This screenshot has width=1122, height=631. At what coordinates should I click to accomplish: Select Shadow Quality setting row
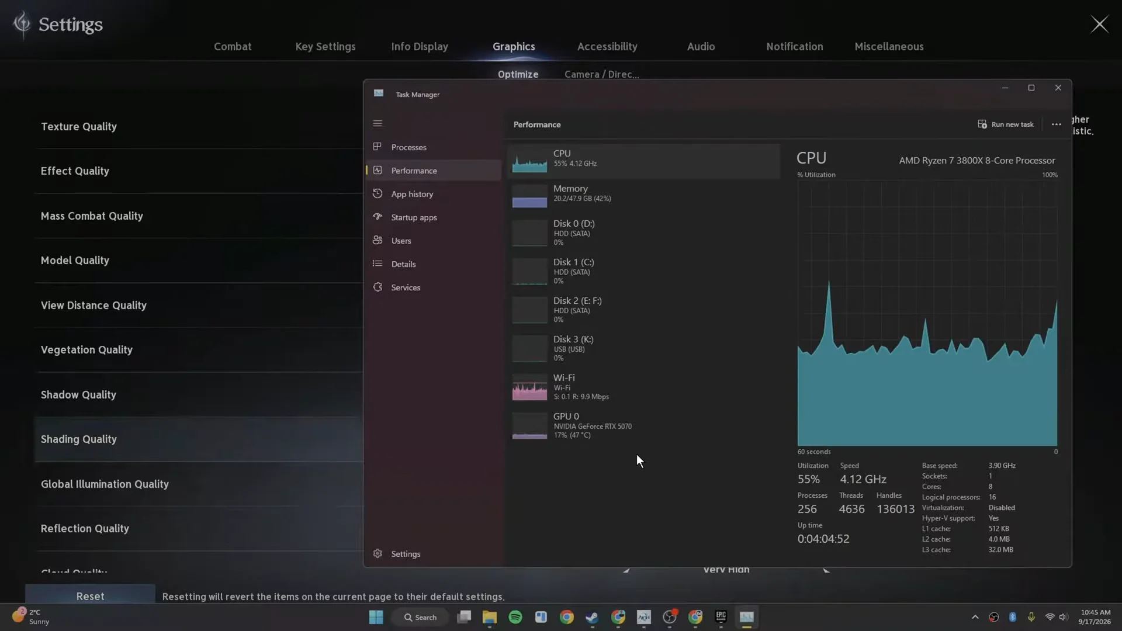pyautogui.click(x=199, y=395)
